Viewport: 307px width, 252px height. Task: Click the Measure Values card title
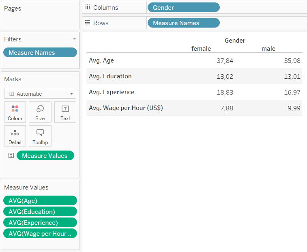(x=26, y=187)
